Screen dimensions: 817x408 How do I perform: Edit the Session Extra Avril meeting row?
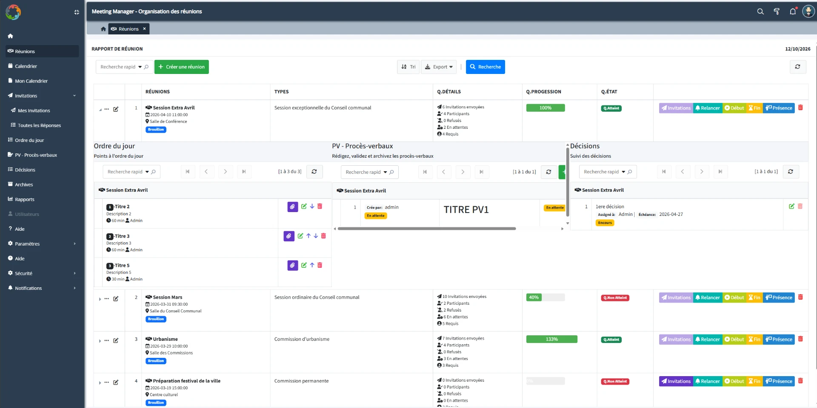tap(116, 109)
